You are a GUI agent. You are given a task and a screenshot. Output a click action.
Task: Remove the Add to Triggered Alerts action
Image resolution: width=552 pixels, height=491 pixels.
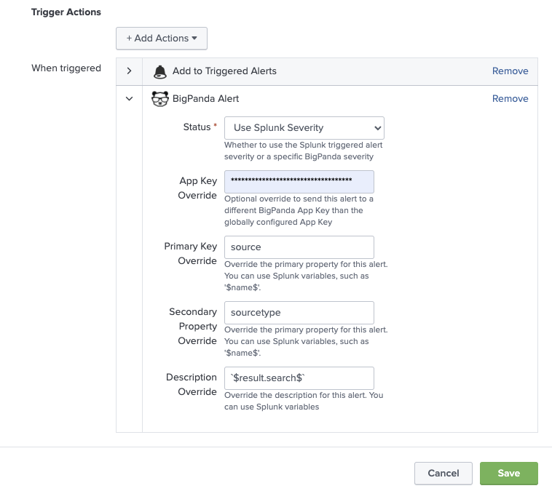[510, 71]
